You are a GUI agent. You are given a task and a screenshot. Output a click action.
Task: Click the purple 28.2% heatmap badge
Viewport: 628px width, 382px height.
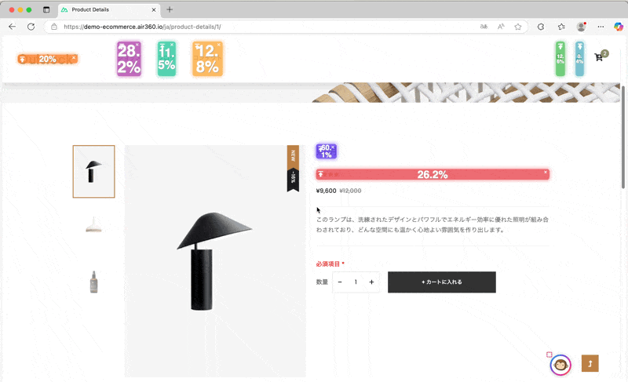click(129, 59)
